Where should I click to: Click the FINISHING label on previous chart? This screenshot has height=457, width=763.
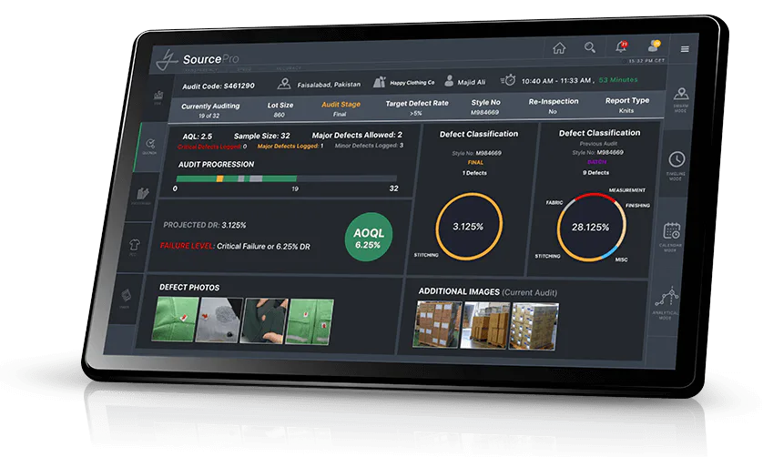pyautogui.click(x=637, y=206)
